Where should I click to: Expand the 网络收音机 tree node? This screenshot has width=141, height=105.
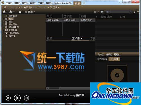click(x=3, y=33)
